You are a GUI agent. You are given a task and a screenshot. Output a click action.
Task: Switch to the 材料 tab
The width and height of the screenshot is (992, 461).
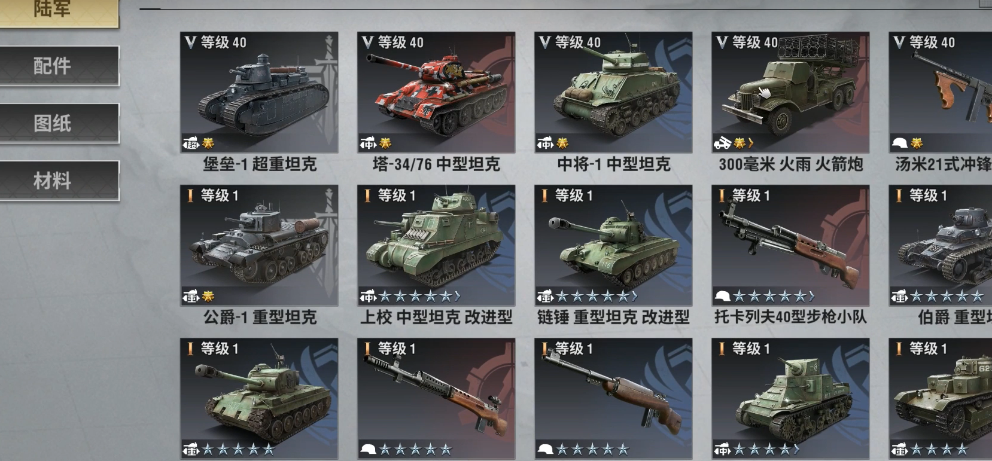point(52,180)
